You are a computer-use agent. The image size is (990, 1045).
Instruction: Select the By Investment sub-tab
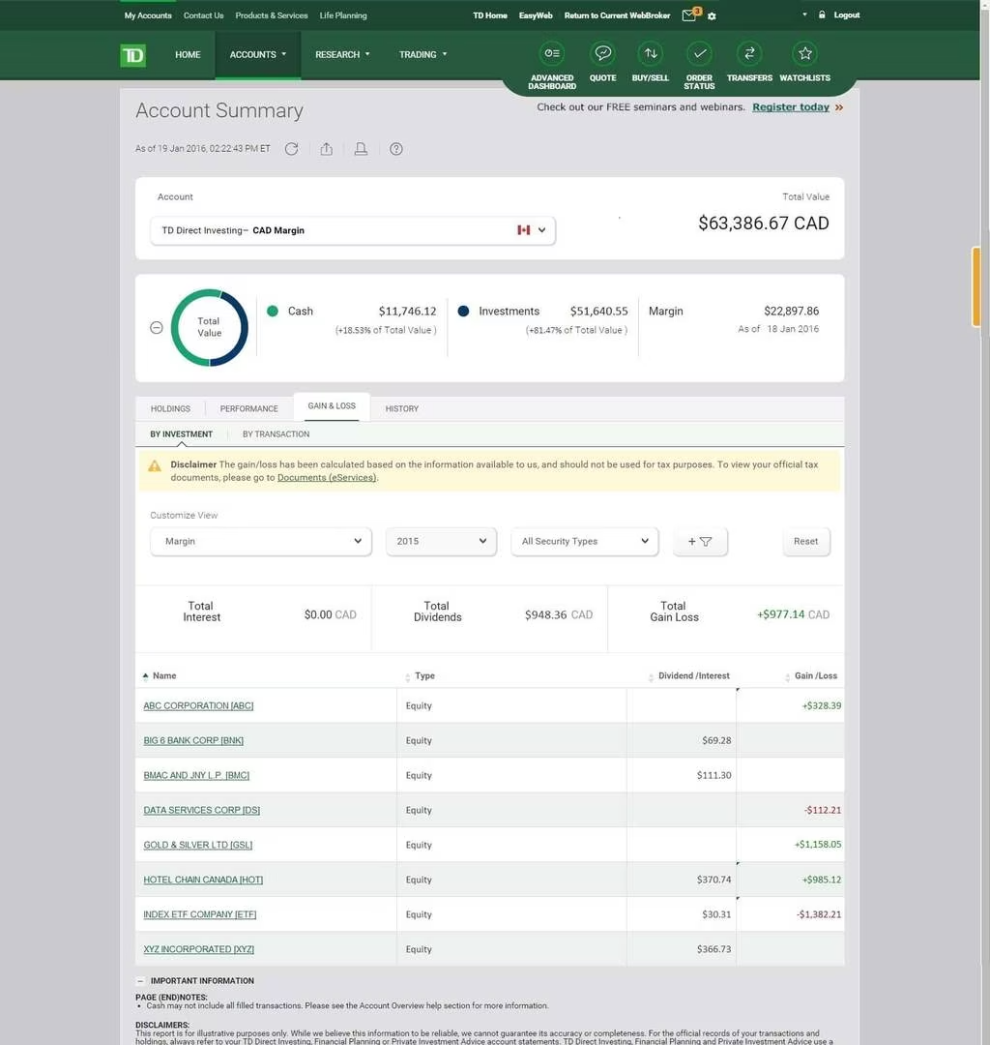pos(181,433)
